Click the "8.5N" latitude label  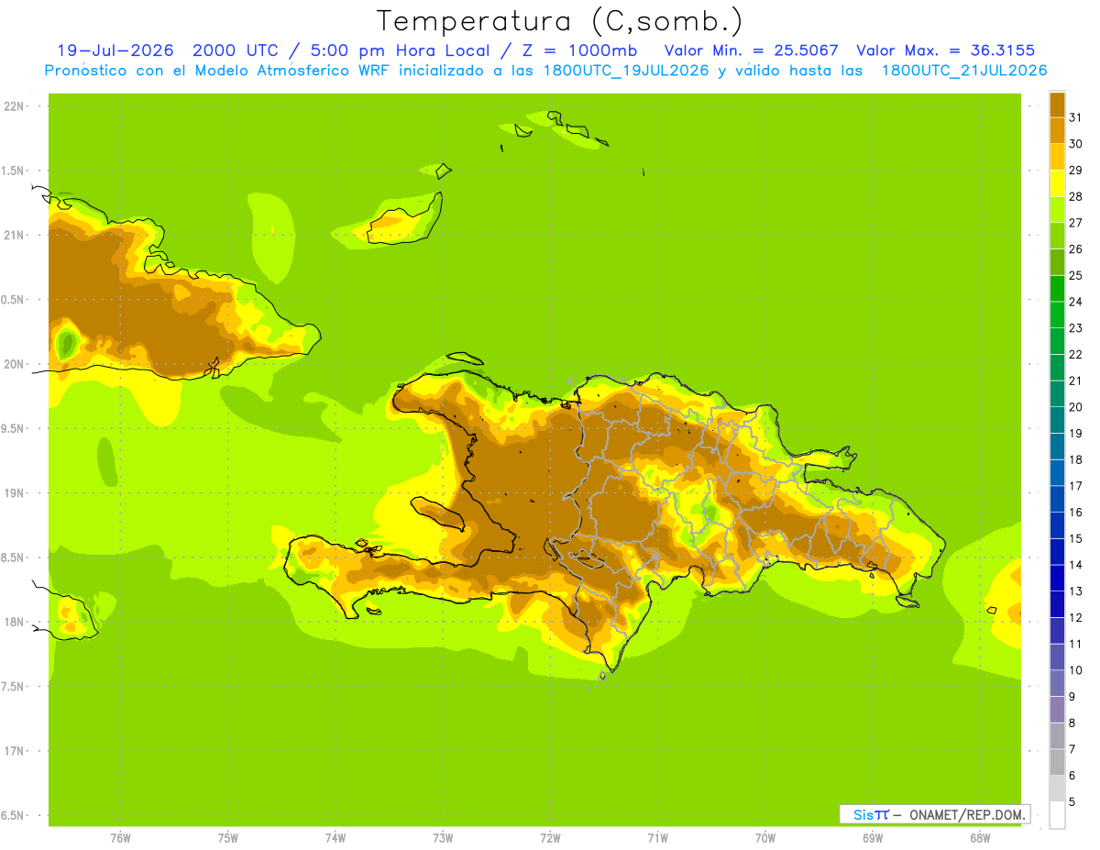pos(14,557)
